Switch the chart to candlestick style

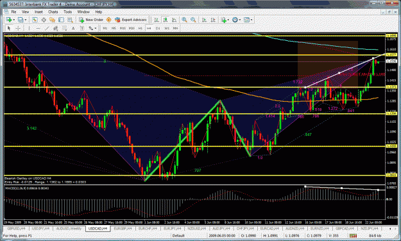[x=166, y=20]
